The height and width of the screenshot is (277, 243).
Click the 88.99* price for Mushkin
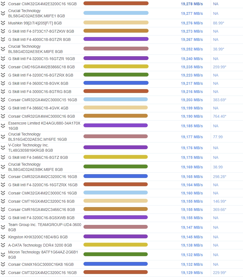pos(219,23)
